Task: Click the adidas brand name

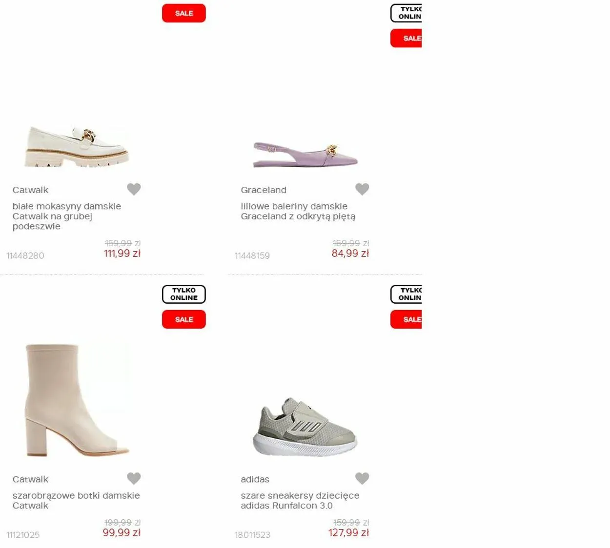Action: 255,479
